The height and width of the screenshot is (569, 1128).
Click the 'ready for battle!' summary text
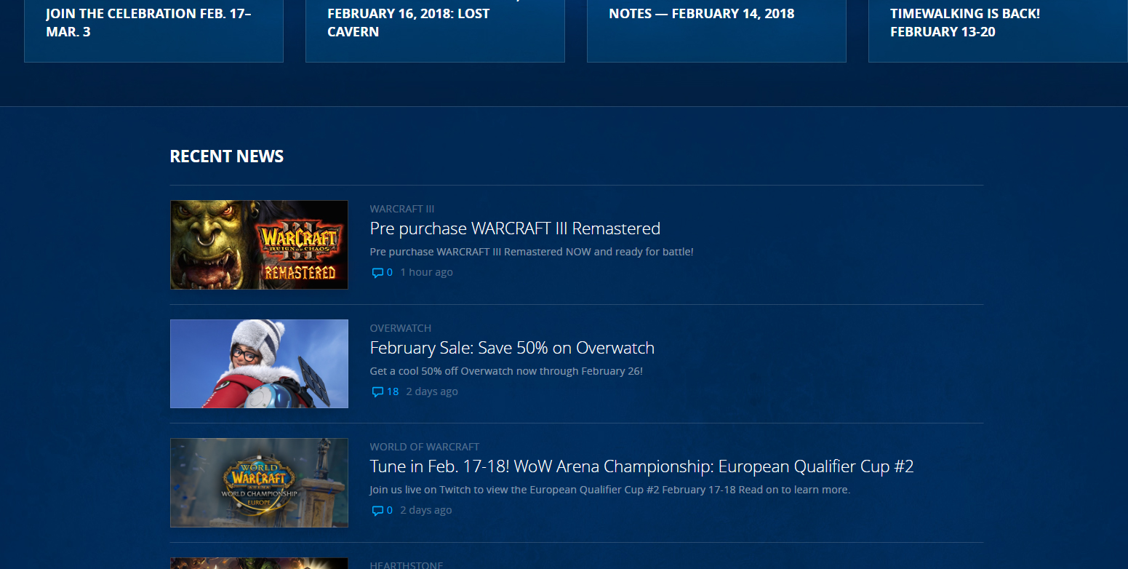click(532, 252)
